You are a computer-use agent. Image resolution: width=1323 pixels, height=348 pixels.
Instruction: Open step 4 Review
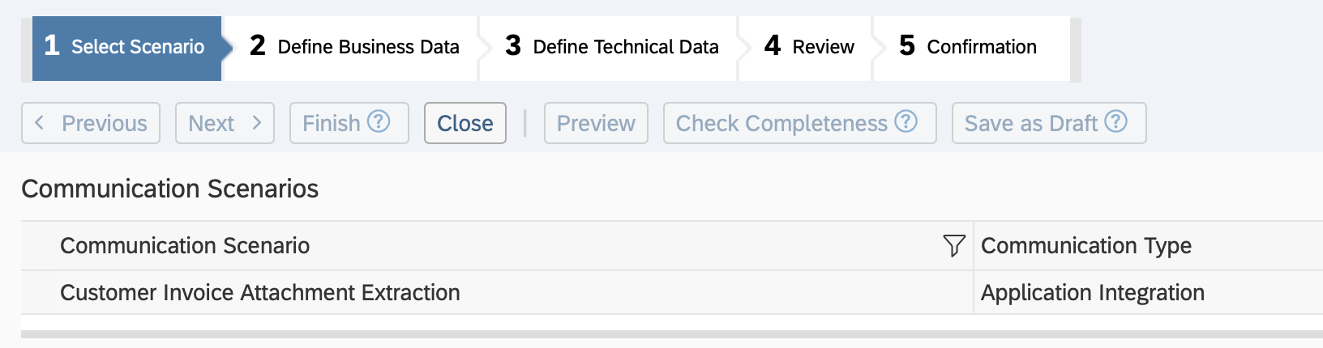(809, 47)
